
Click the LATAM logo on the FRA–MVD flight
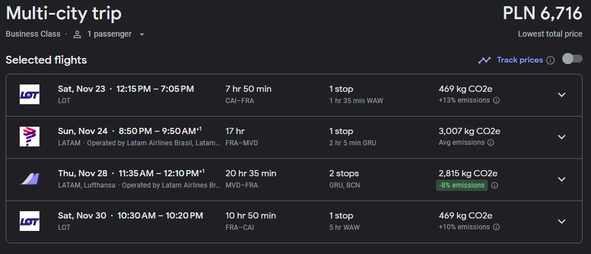pyautogui.click(x=29, y=137)
